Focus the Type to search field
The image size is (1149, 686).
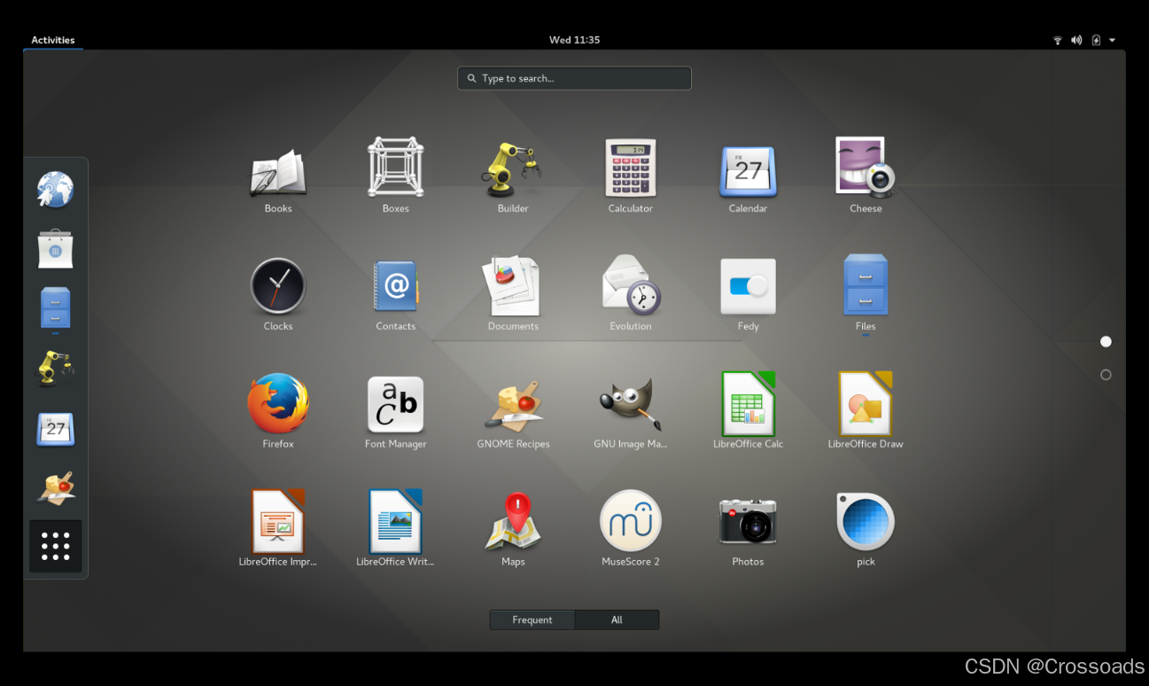tap(574, 78)
